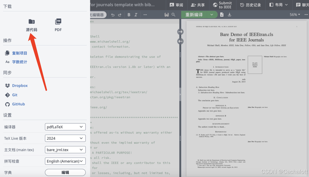The image size is (309, 177).
Task: Download the compiled PDF via the download icon
Action: (x=229, y=15)
